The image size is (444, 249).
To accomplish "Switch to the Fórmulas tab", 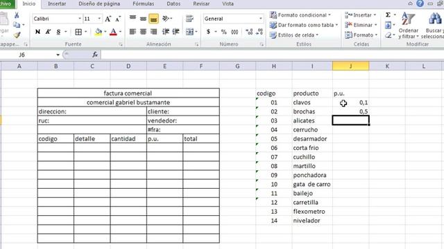I will click(x=144, y=3).
